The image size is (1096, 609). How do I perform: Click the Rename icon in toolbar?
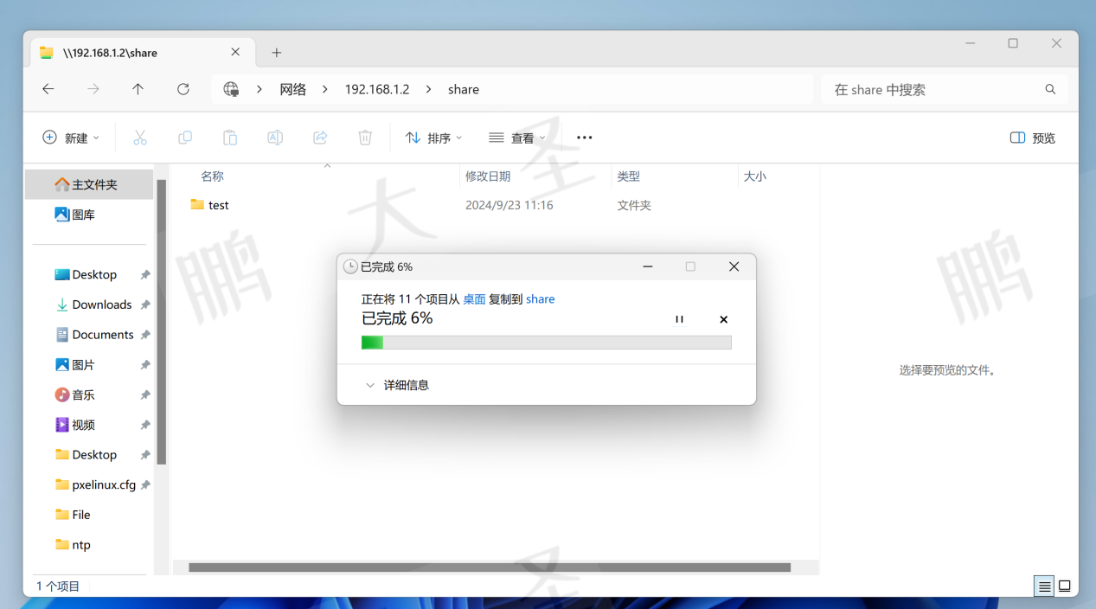[x=275, y=138]
